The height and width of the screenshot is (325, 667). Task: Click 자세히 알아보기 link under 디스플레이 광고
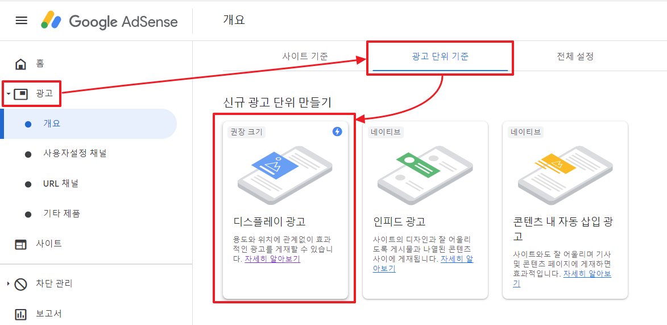click(x=272, y=258)
